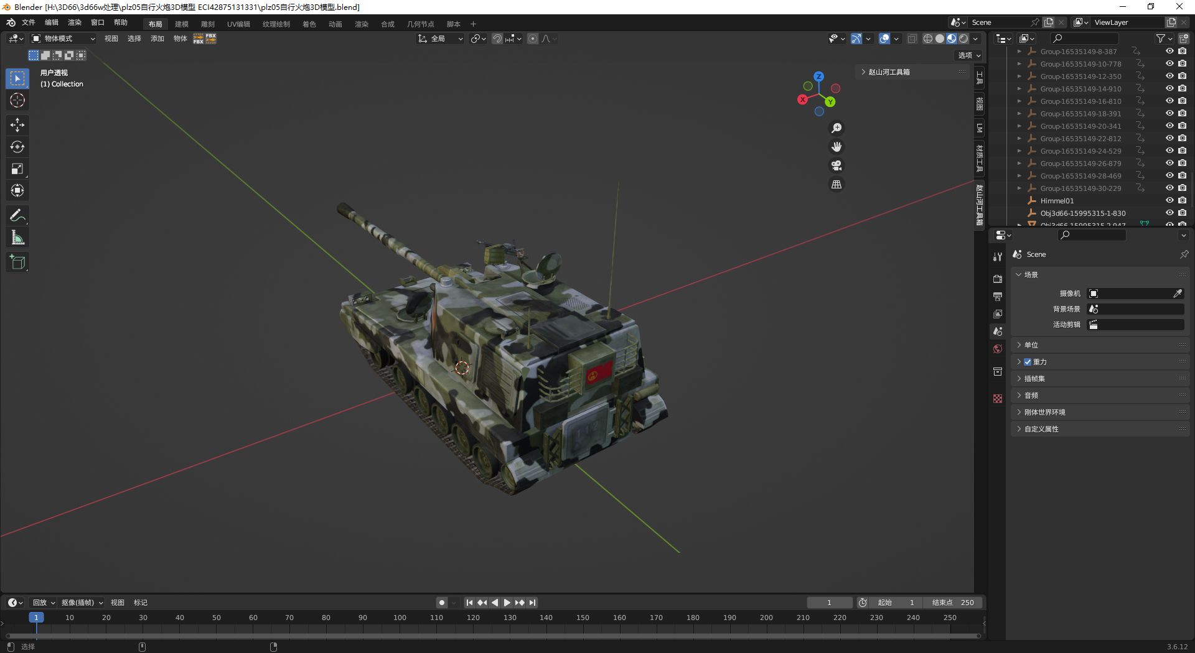Toggle viewport gizmos display
This screenshot has width=1195, height=653.
(x=856, y=39)
